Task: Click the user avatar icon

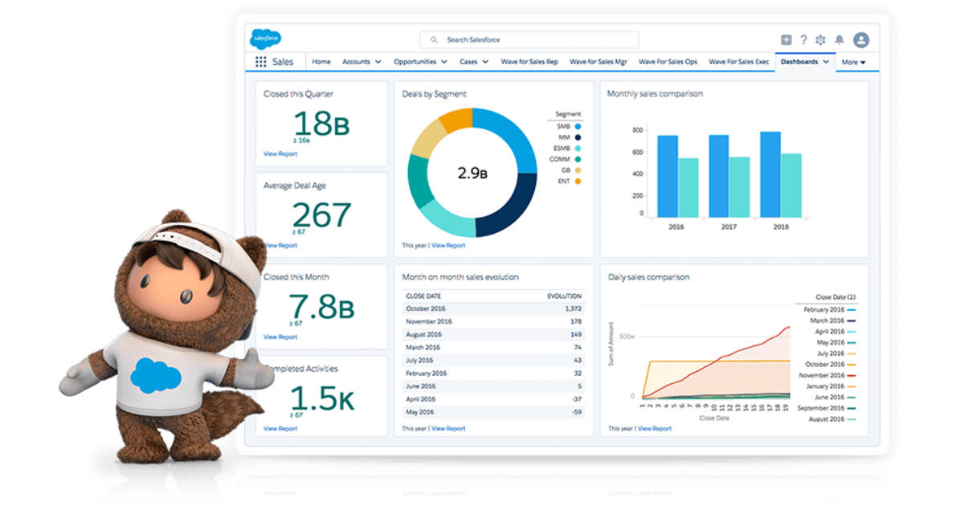Action: click(860, 39)
